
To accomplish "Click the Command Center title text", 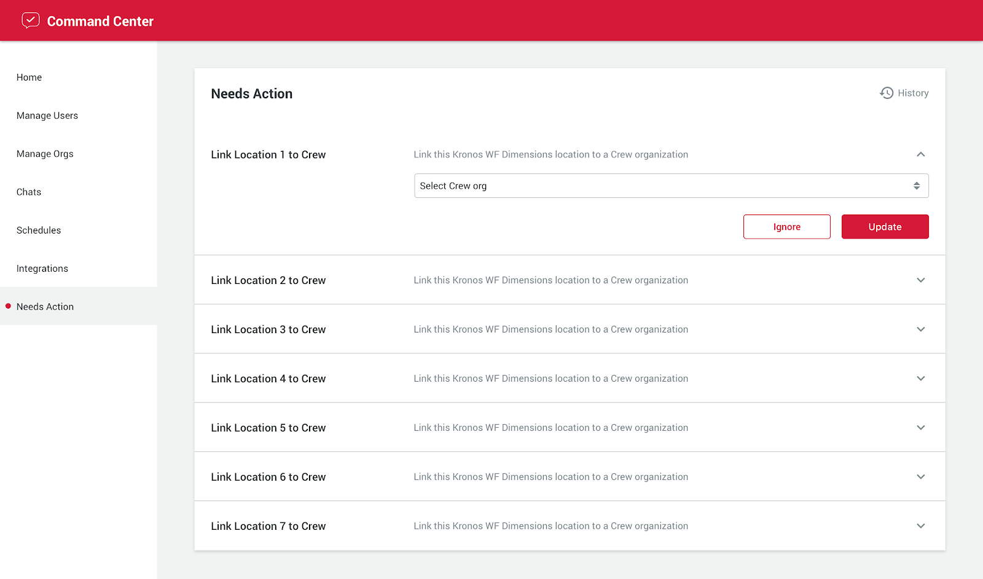I will (x=100, y=22).
